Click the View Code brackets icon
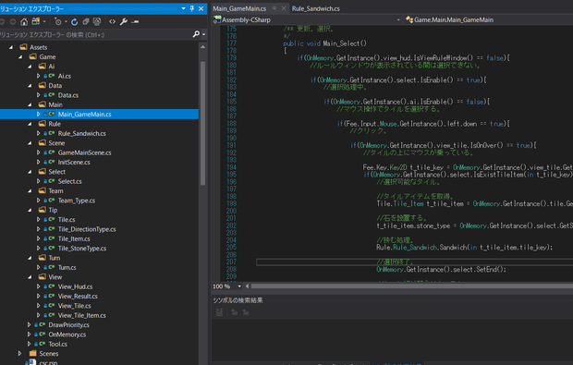573x365 pixels. (112, 22)
